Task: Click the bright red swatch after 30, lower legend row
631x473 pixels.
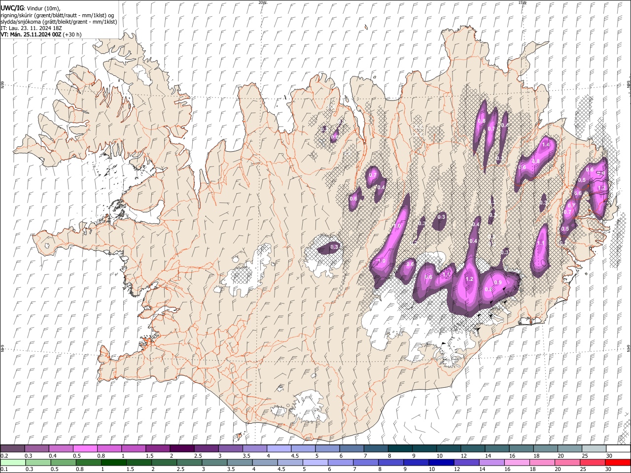Action: click(617, 463)
